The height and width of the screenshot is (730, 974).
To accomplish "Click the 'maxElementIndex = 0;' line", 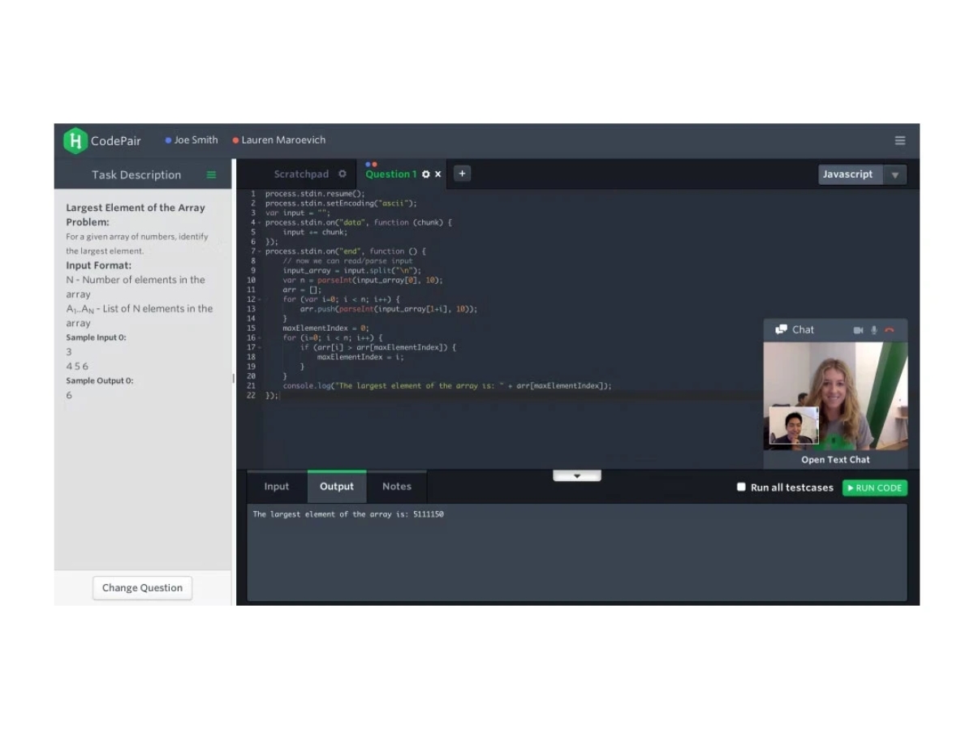I will pyautogui.click(x=325, y=328).
